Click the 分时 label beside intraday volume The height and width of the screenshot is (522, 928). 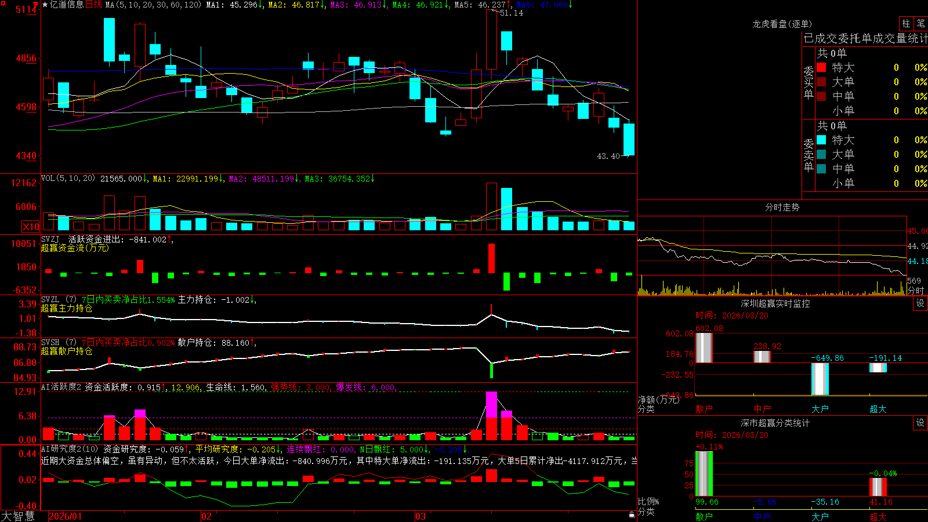pos(916,291)
